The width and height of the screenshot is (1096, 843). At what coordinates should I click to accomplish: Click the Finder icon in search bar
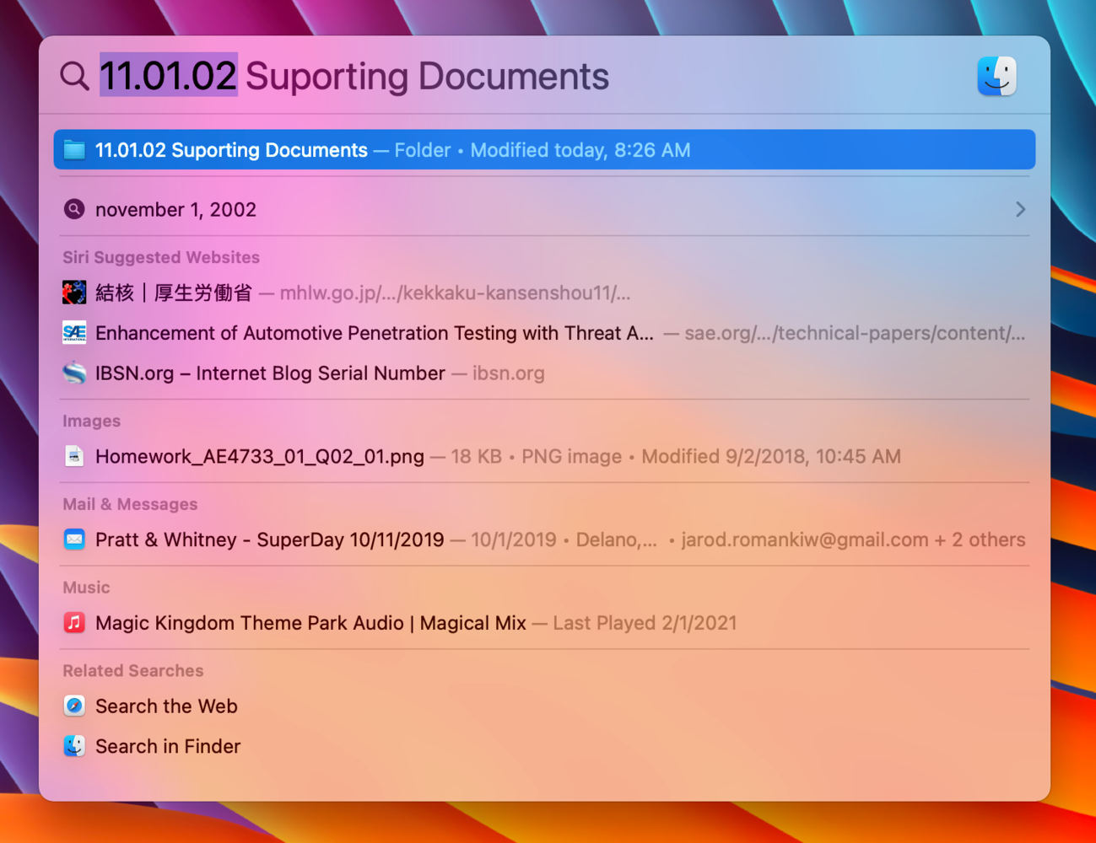tap(997, 76)
